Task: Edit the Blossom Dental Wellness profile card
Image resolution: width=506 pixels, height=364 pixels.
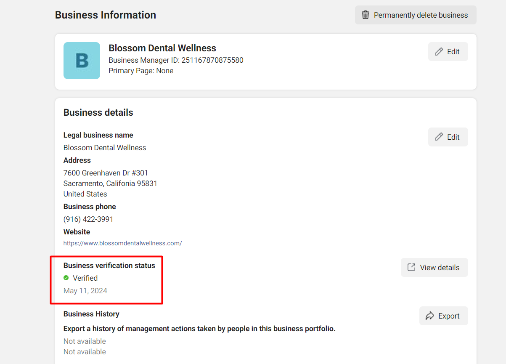Action: pos(448,52)
